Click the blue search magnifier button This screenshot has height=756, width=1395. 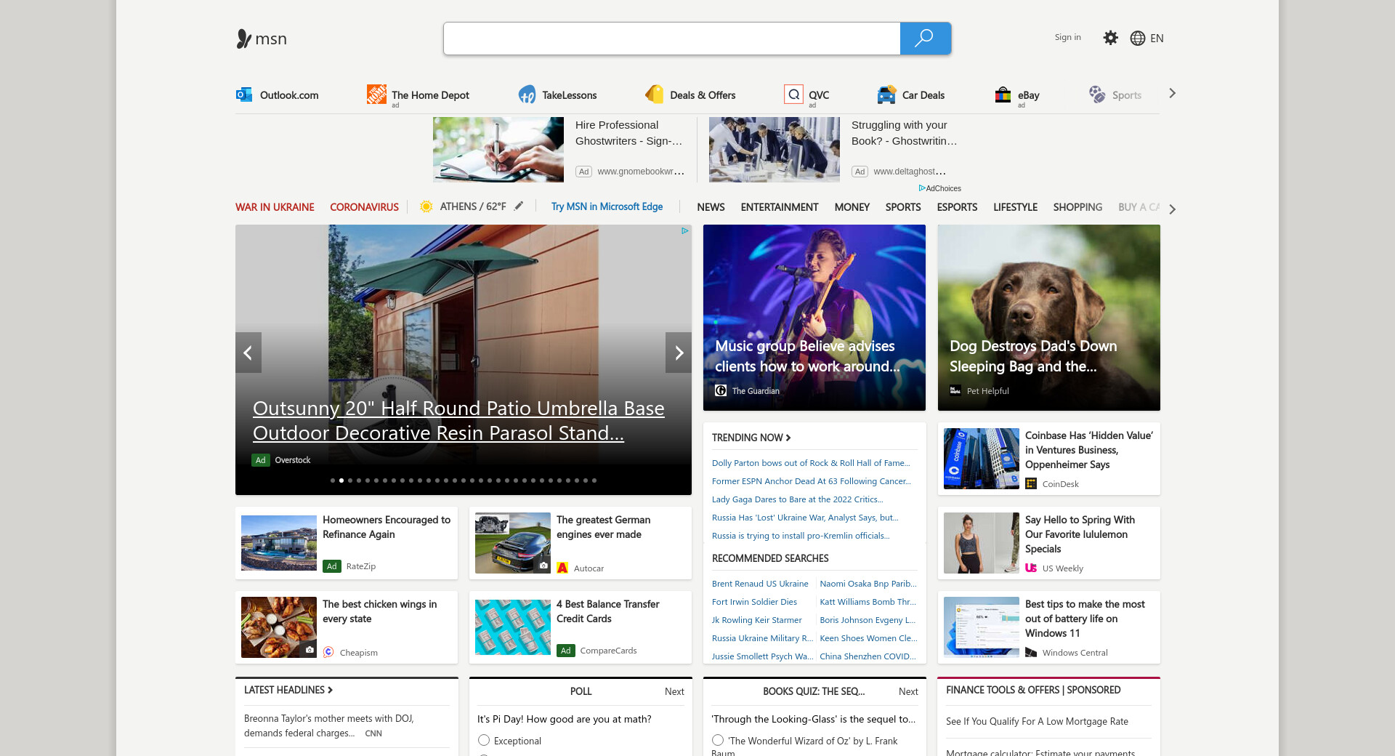coord(925,39)
